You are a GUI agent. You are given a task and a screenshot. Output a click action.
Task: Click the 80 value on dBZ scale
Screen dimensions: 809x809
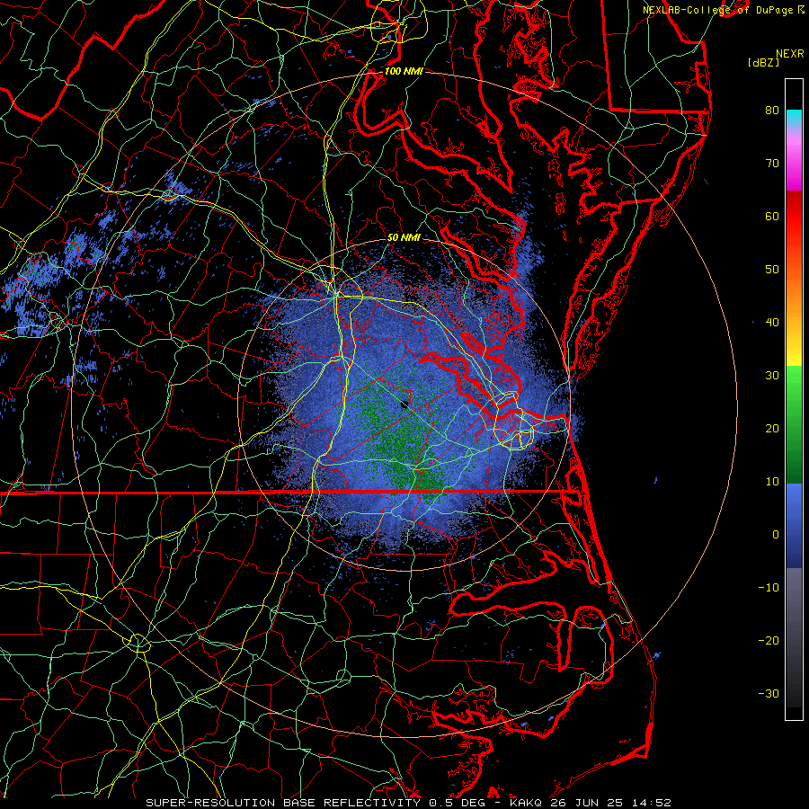(x=772, y=110)
